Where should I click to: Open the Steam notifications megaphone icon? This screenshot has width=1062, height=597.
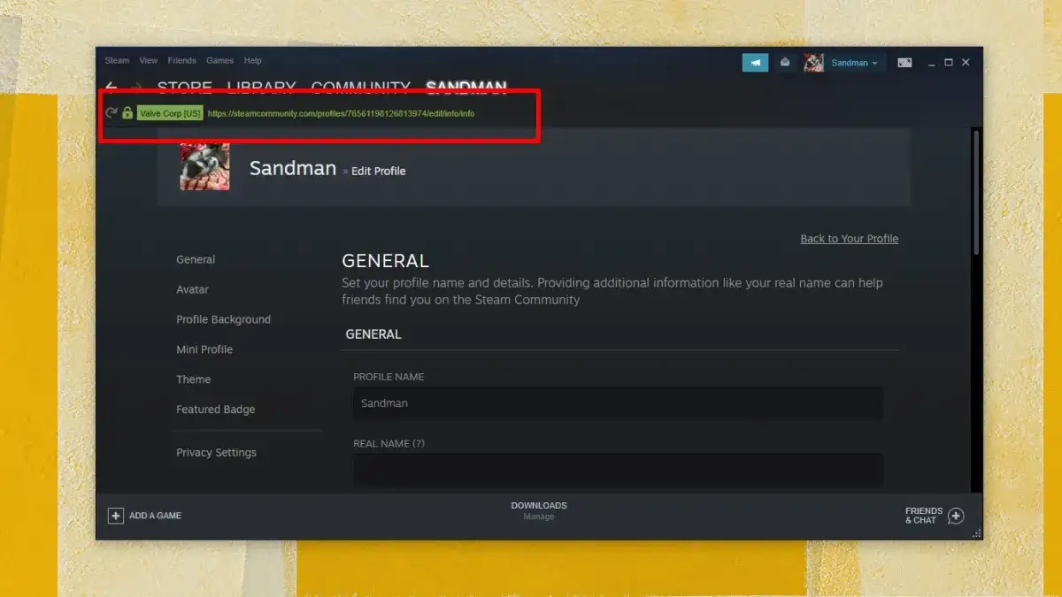756,63
